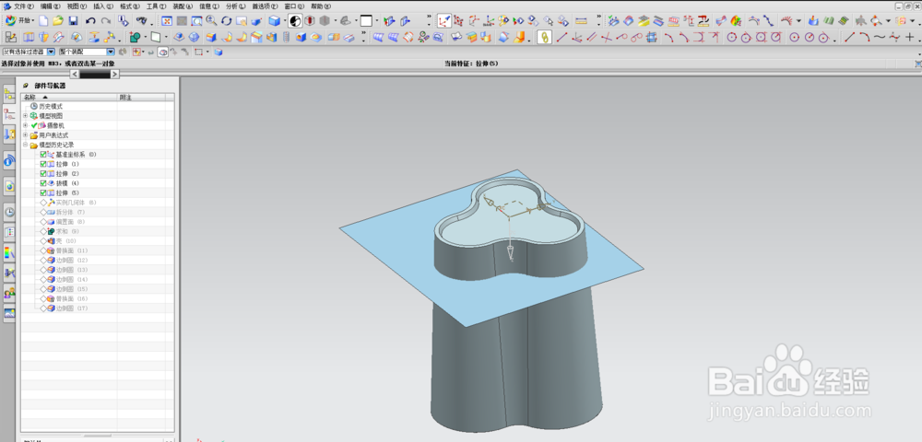Open the selection filter dropdown
The width and height of the screenshot is (922, 442).
(51, 52)
